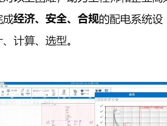Image resolution: width=167 pixels, height=126 pixels.
Task: Switch to the first ribbon tab
Action: (x=2, y=86)
